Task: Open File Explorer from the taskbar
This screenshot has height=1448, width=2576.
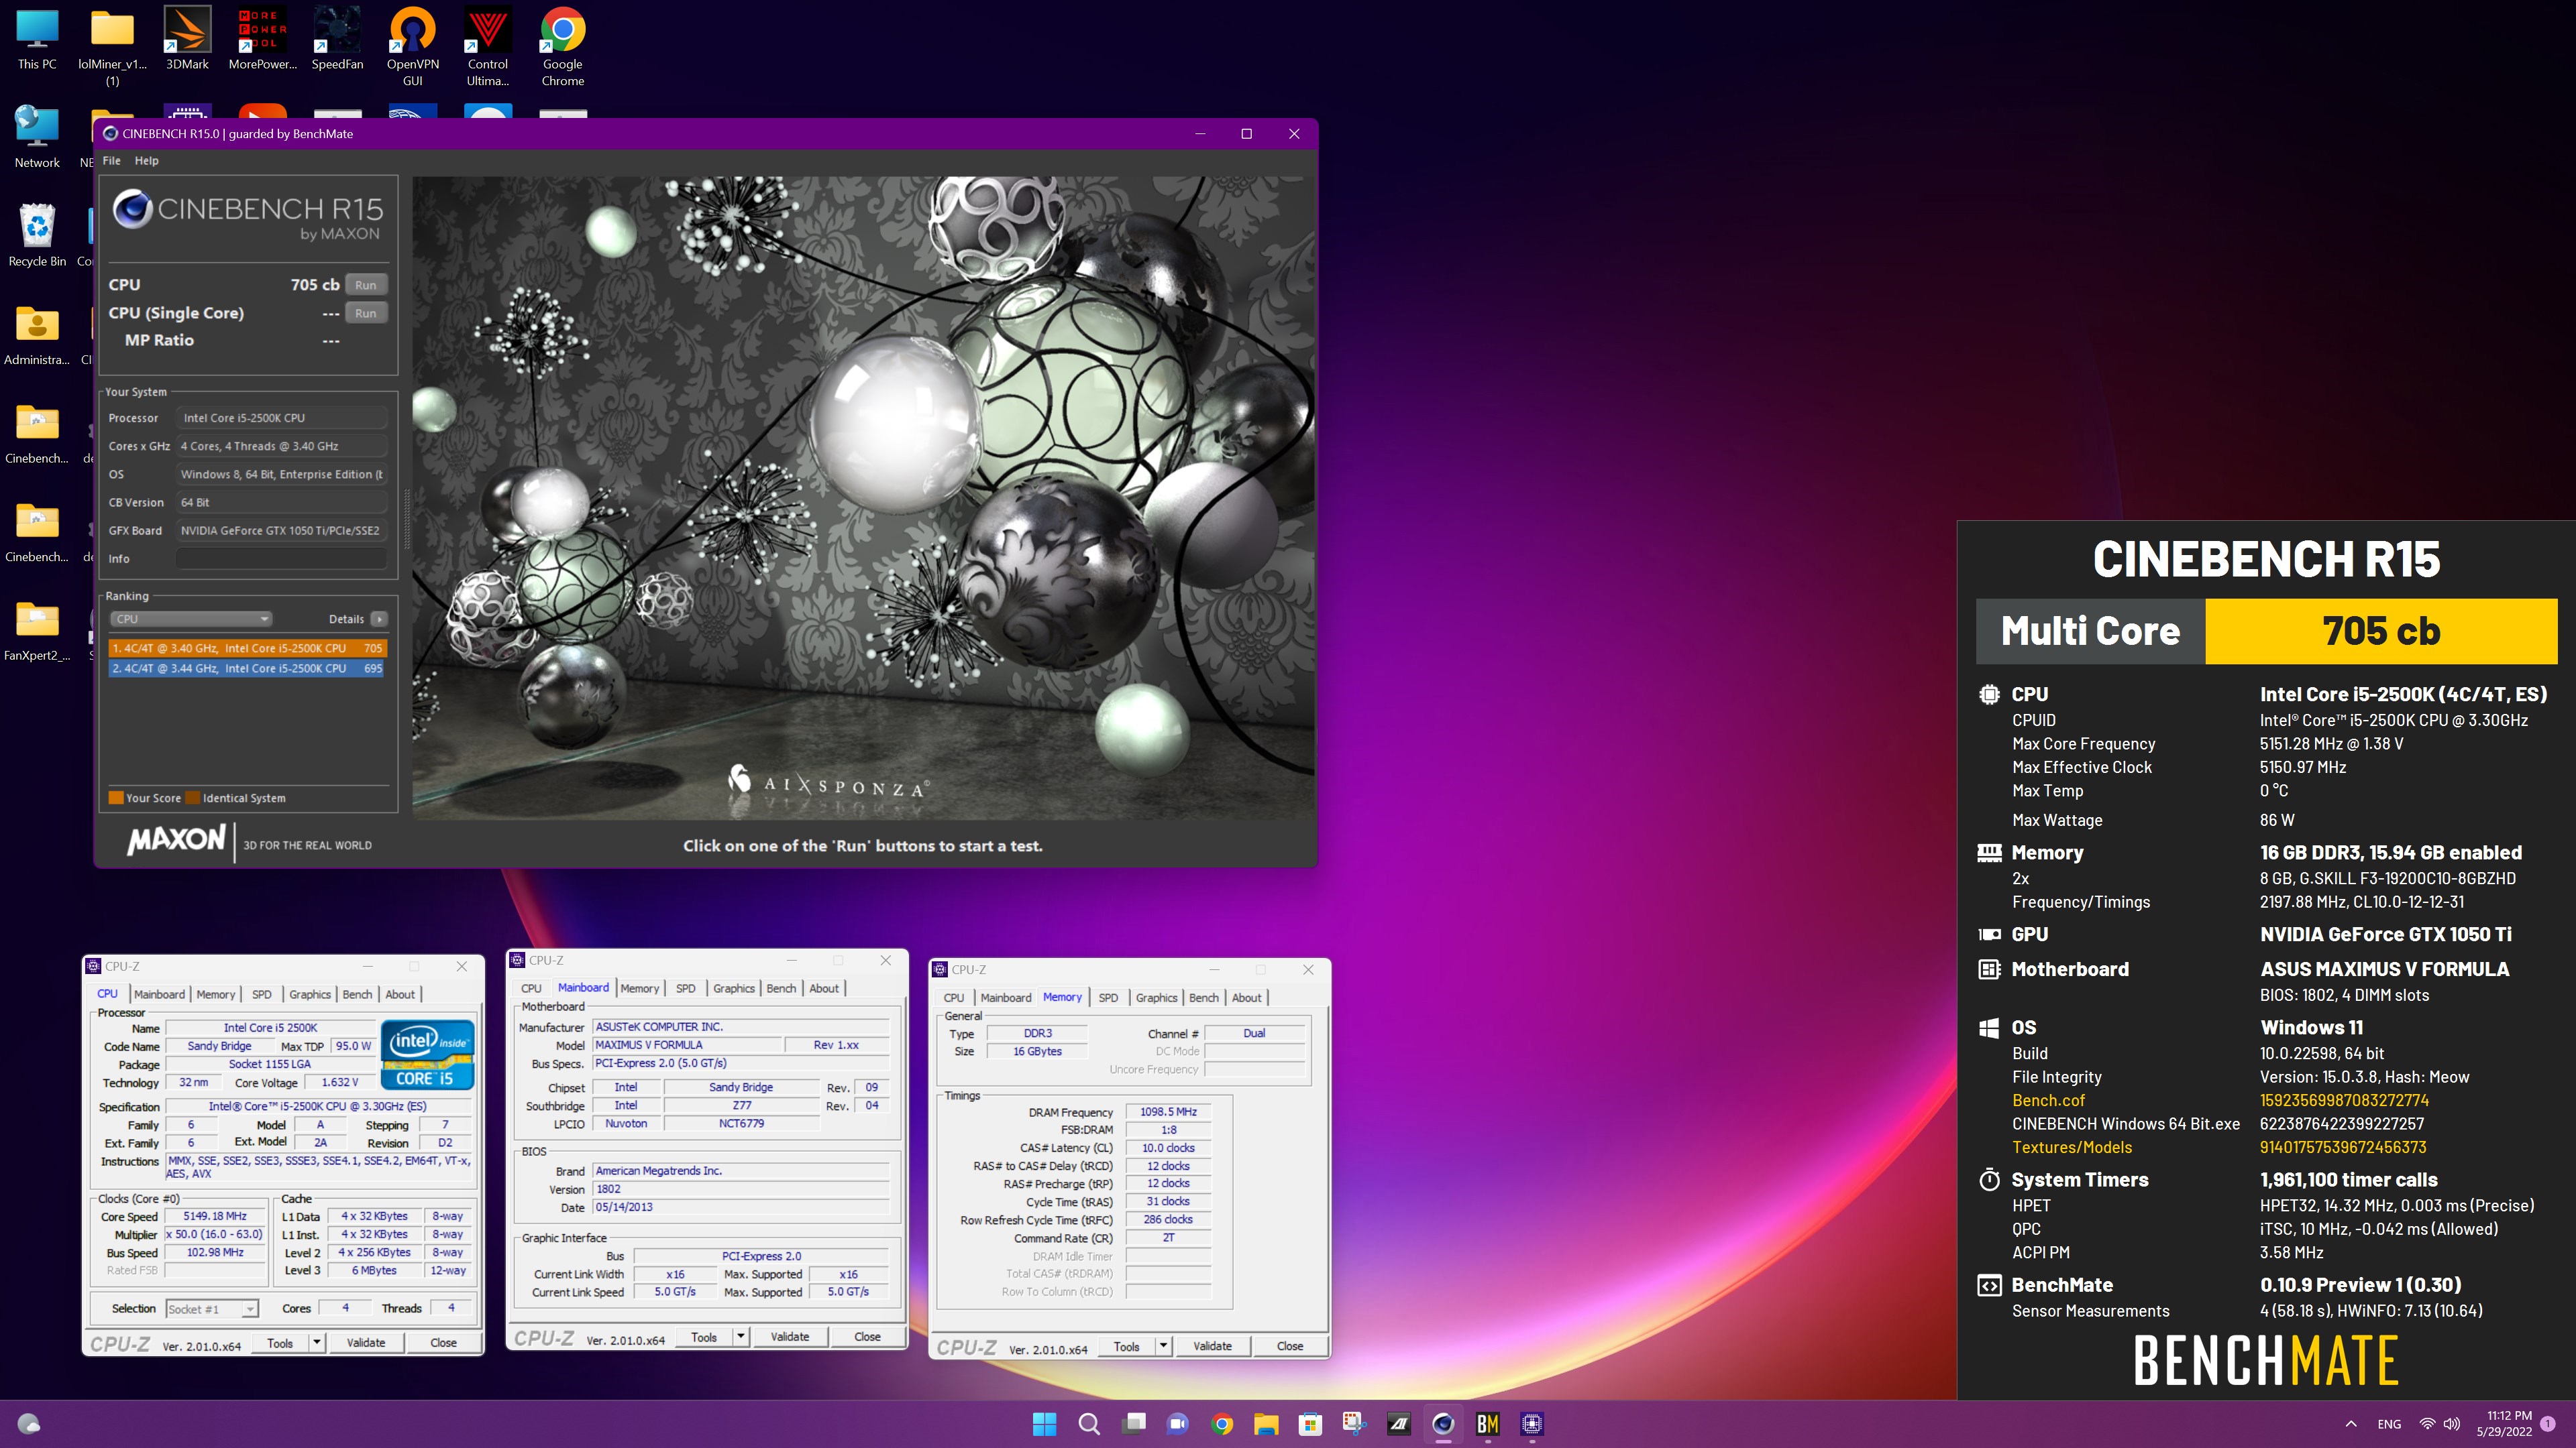Action: (1266, 1423)
